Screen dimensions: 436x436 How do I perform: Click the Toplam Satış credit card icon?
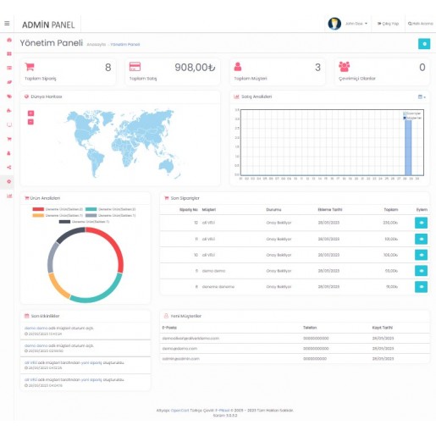click(135, 67)
